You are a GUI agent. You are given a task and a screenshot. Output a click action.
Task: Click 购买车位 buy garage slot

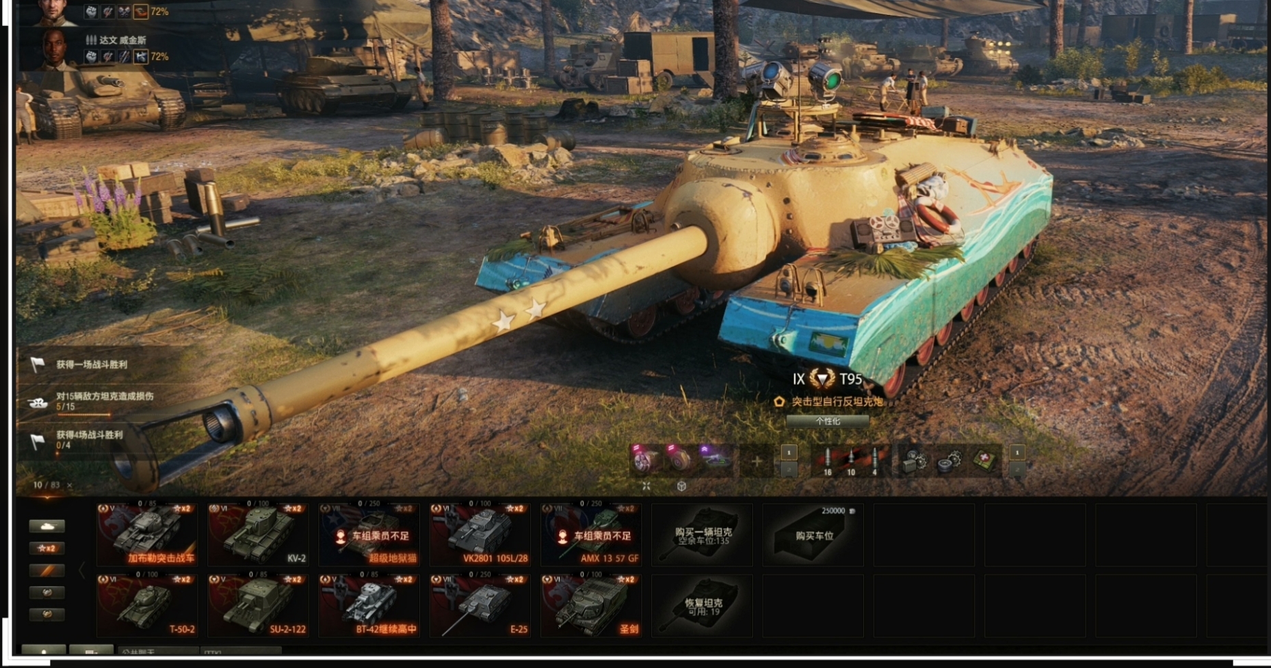(x=813, y=535)
